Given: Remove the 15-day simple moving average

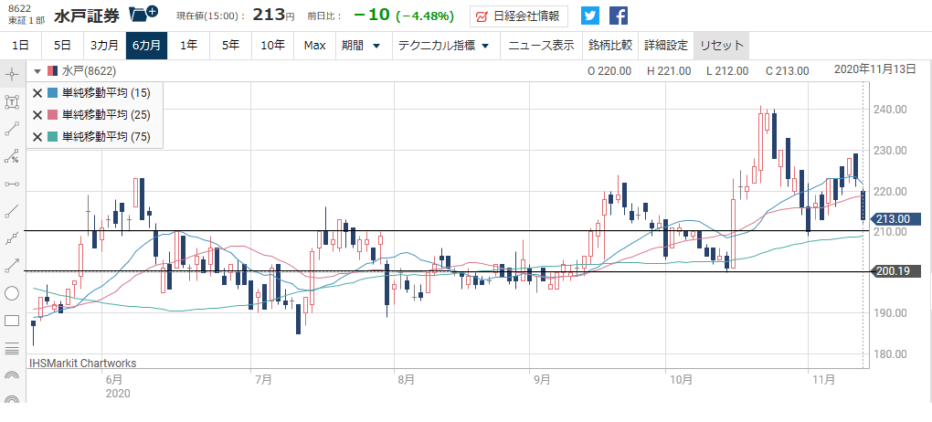Looking at the screenshot, I should pyautogui.click(x=37, y=93).
